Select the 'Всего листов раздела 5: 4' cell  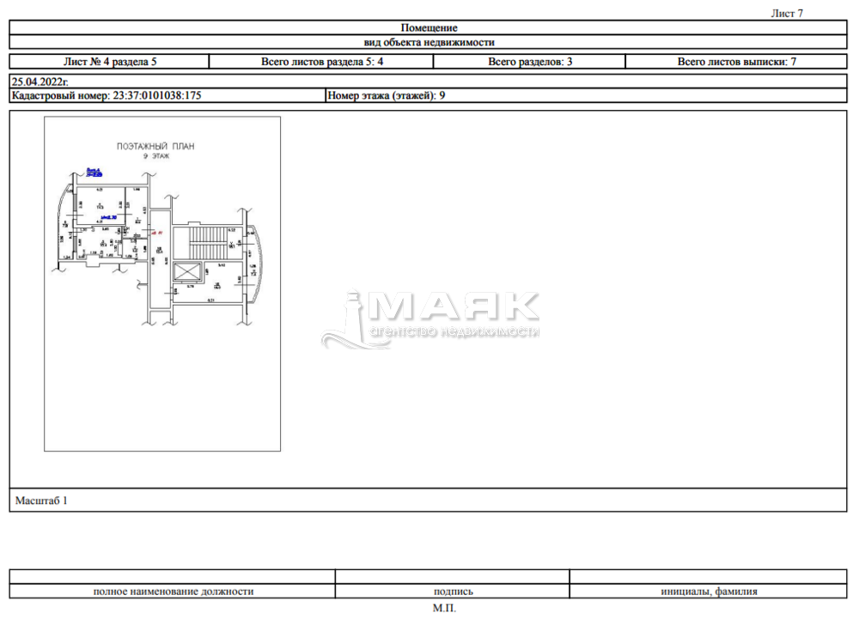[x=321, y=62]
